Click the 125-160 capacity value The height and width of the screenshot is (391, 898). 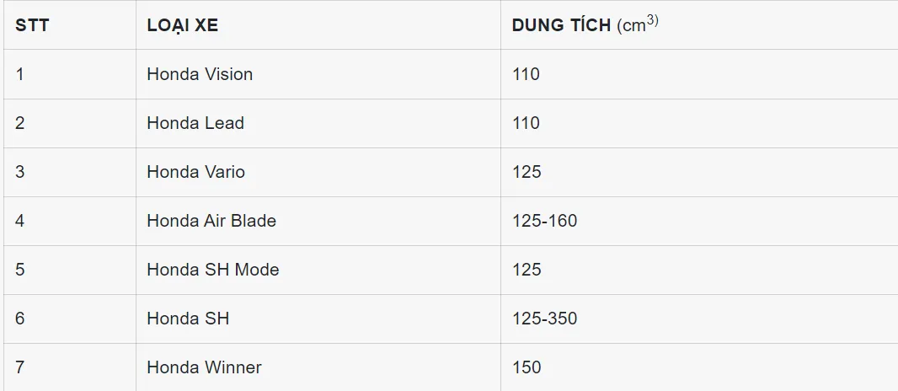(544, 221)
